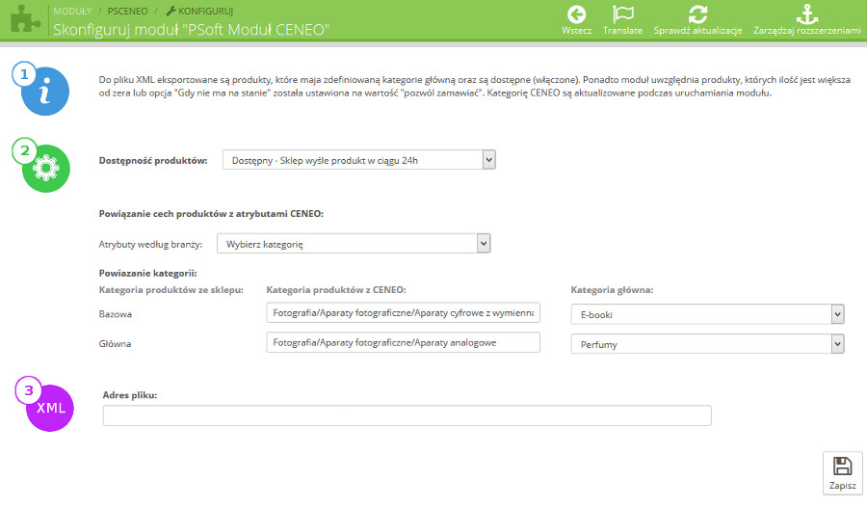Click the 'Kategoria główna:' column header
867x507 pixels.
click(612, 289)
